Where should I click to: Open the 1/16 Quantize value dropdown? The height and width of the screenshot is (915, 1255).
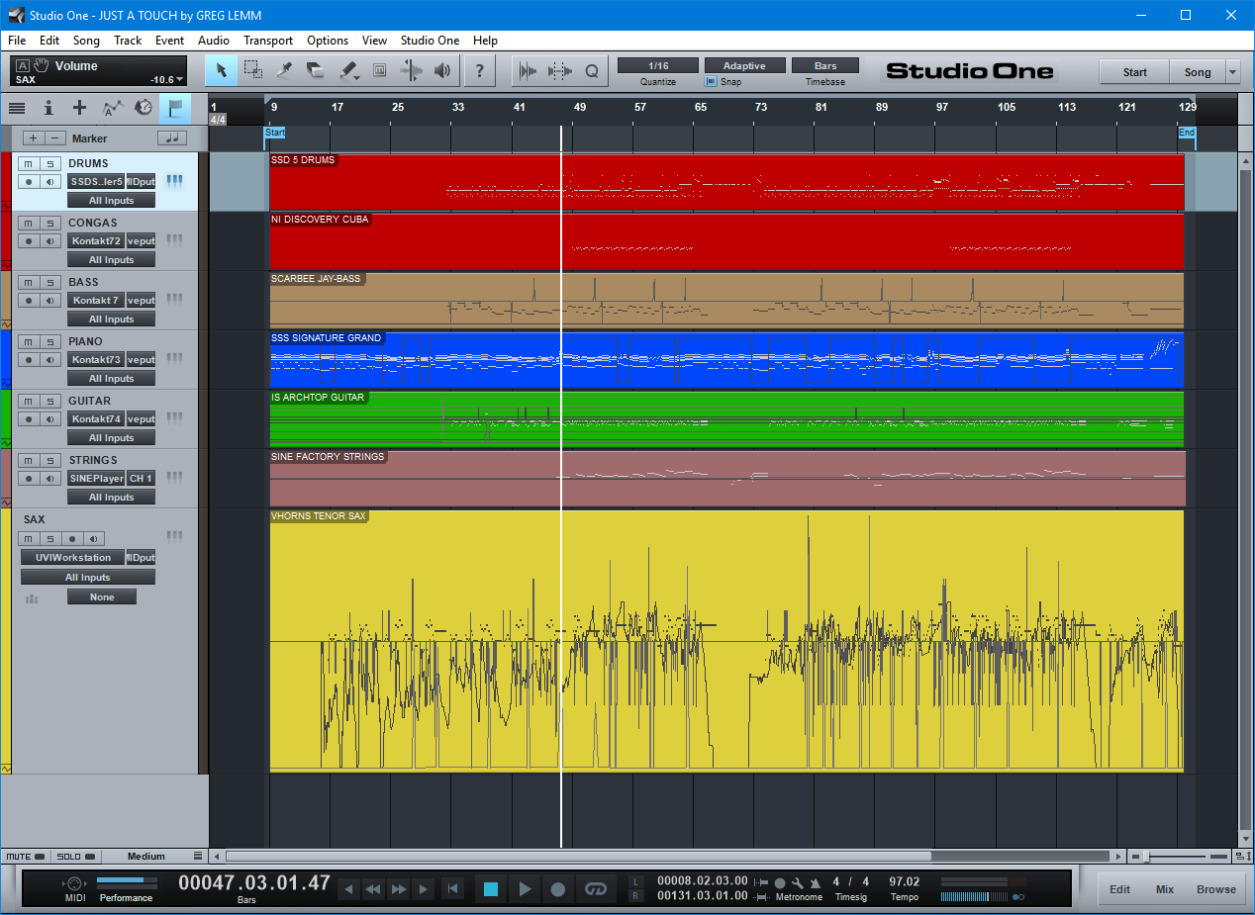658,66
